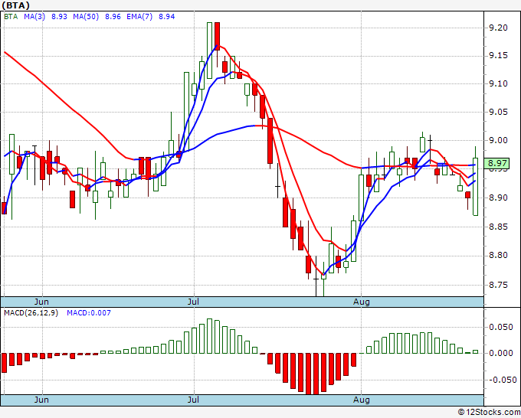
Task: Click the EMA(7) value 8.94
Action: 166,17
